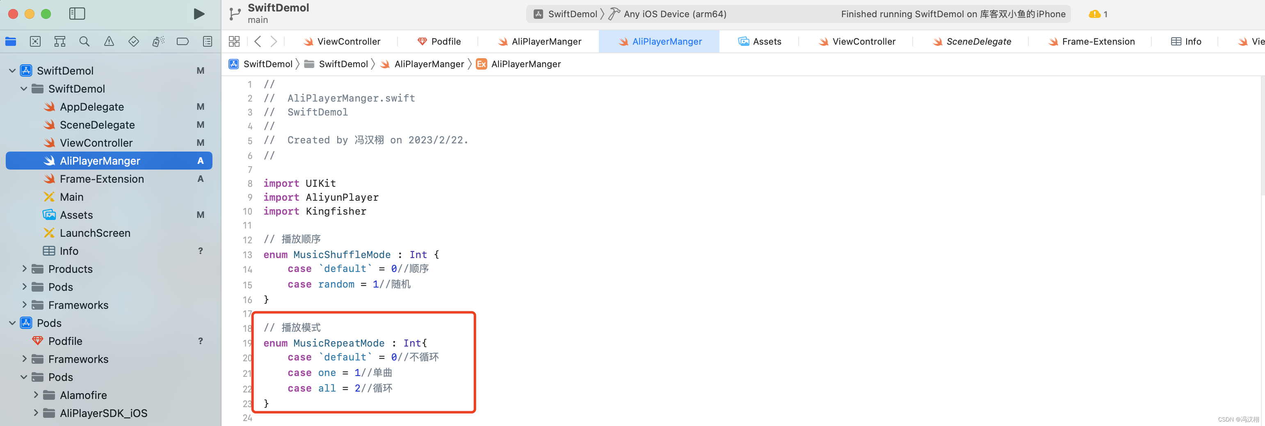Open the Debug navigator spray icon
This screenshot has height=426, width=1265.
tap(158, 42)
